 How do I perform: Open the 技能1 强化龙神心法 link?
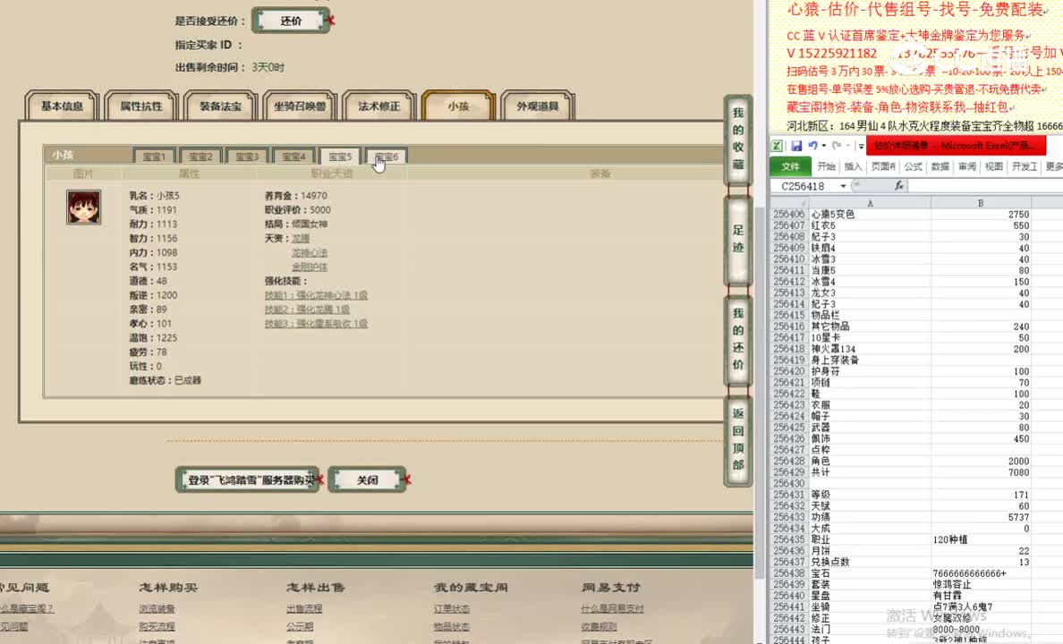316,295
